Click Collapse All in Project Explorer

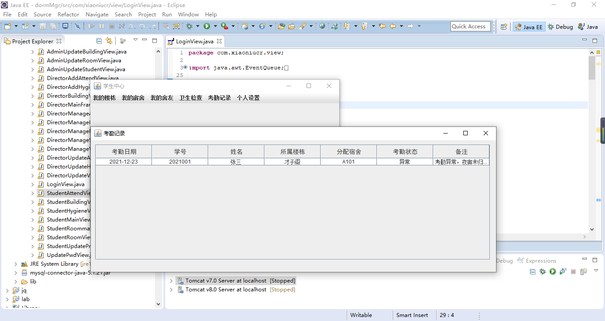(x=99, y=41)
